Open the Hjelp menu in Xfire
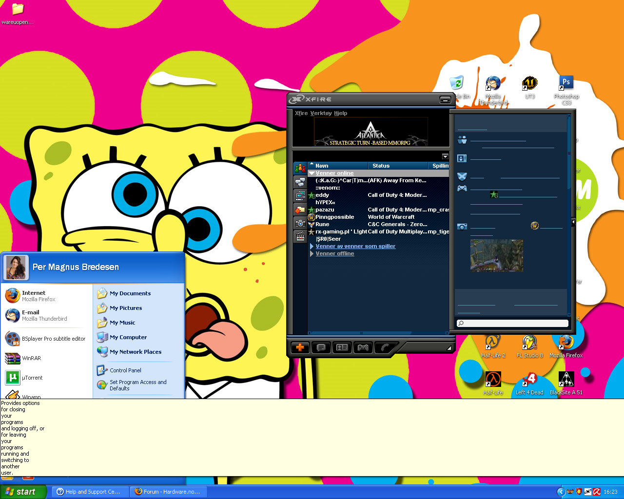 340,113
